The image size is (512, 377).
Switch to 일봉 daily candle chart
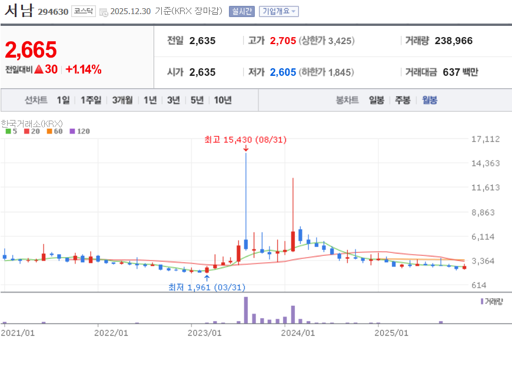pyautogui.click(x=377, y=100)
